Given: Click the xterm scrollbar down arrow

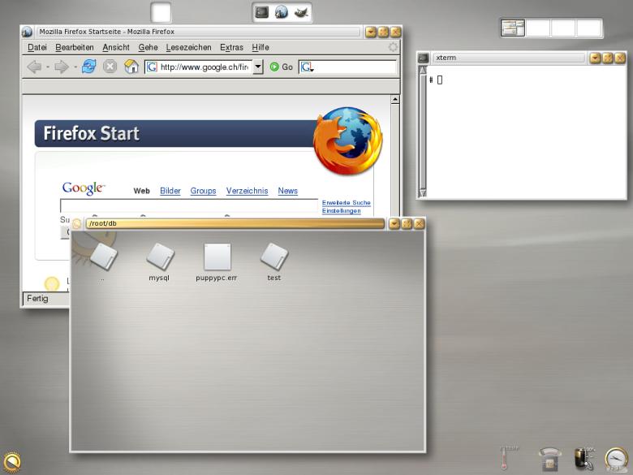Looking at the screenshot, I should [423, 193].
